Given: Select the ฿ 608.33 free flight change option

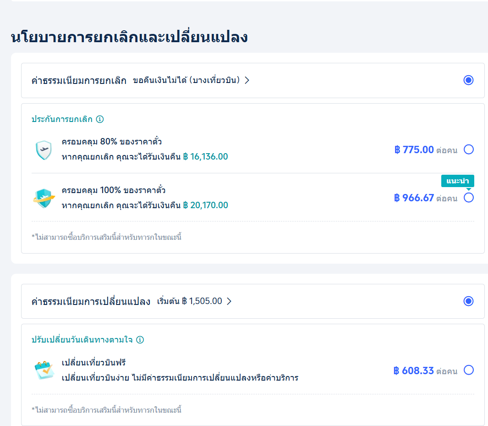Looking at the screenshot, I should 469,370.
